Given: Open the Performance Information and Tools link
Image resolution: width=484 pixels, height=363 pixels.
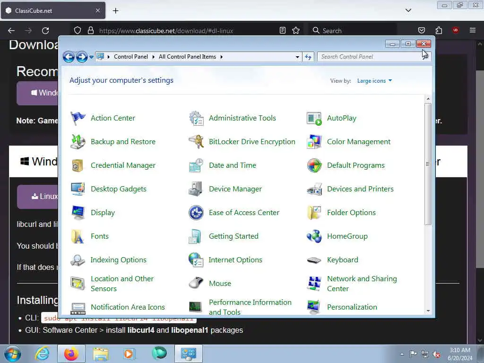Looking at the screenshot, I should click(x=250, y=307).
